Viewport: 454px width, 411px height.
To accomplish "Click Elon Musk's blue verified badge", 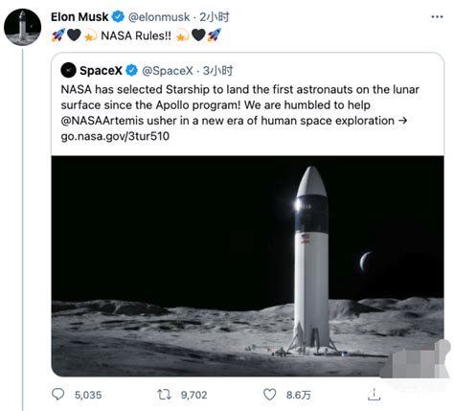I will [x=118, y=16].
